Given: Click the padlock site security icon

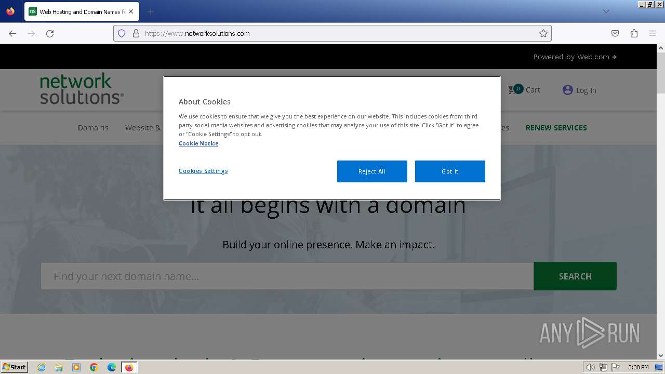Looking at the screenshot, I should 136,33.
